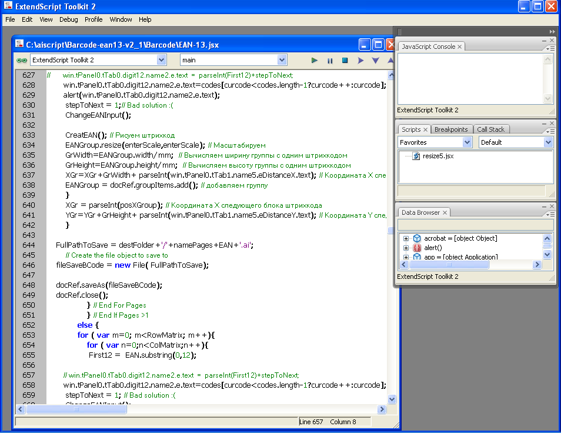This screenshot has height=433, width=561.
Task: Switch to the Call Stack tab
Action: point(490,129)
